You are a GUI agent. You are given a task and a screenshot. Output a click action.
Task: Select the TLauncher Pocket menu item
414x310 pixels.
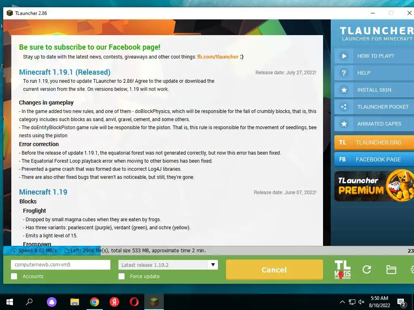tap(374, 107)
